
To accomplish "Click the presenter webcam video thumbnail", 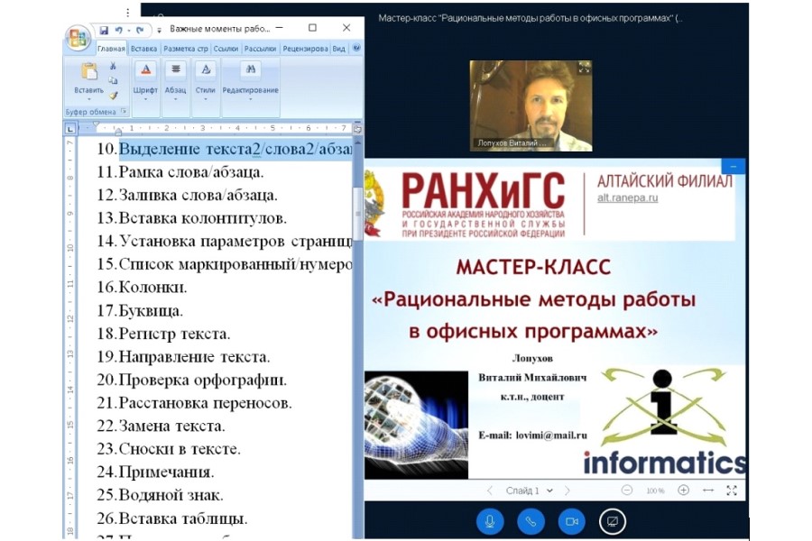I will click(x=531, y=105).
